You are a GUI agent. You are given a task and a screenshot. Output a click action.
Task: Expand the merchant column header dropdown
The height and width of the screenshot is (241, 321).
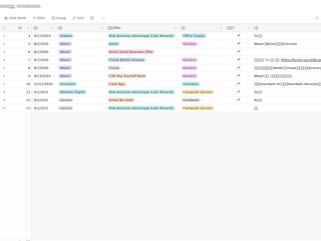[x=102, y=28]
